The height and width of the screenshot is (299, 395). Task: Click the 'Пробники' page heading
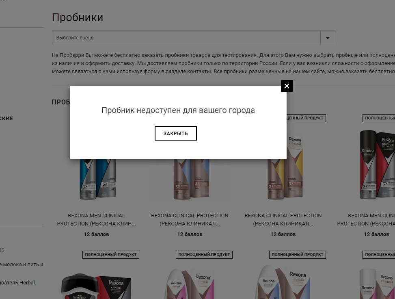click(x=78, y=17)
